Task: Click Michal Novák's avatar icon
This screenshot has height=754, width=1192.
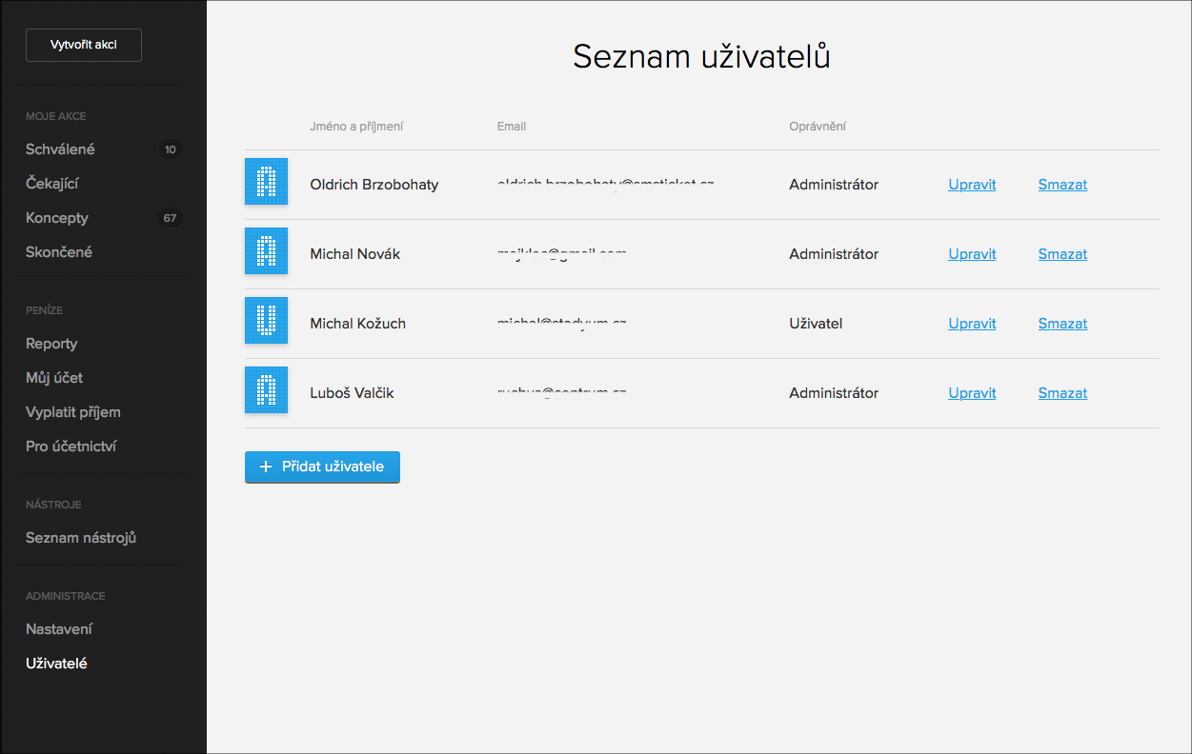Action: coord(266,251)
